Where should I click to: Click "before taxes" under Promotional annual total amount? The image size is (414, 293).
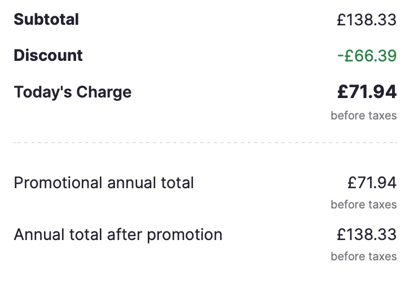coord(364,205)
